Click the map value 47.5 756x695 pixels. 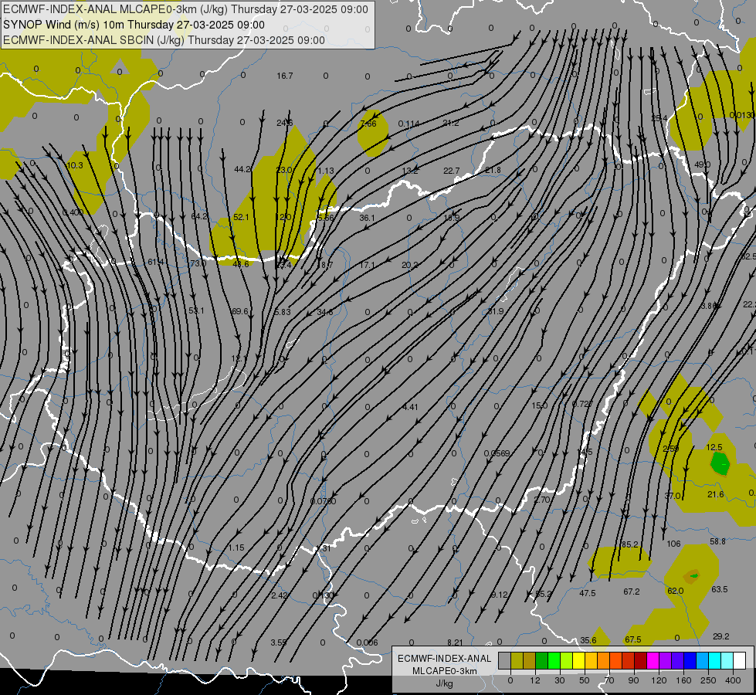(x=587, y=593)
